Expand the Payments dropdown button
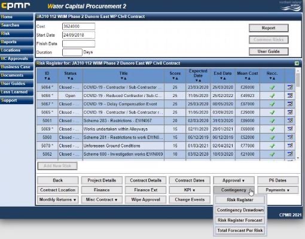The height and width of the screenshot is (239, 305). 278,190
